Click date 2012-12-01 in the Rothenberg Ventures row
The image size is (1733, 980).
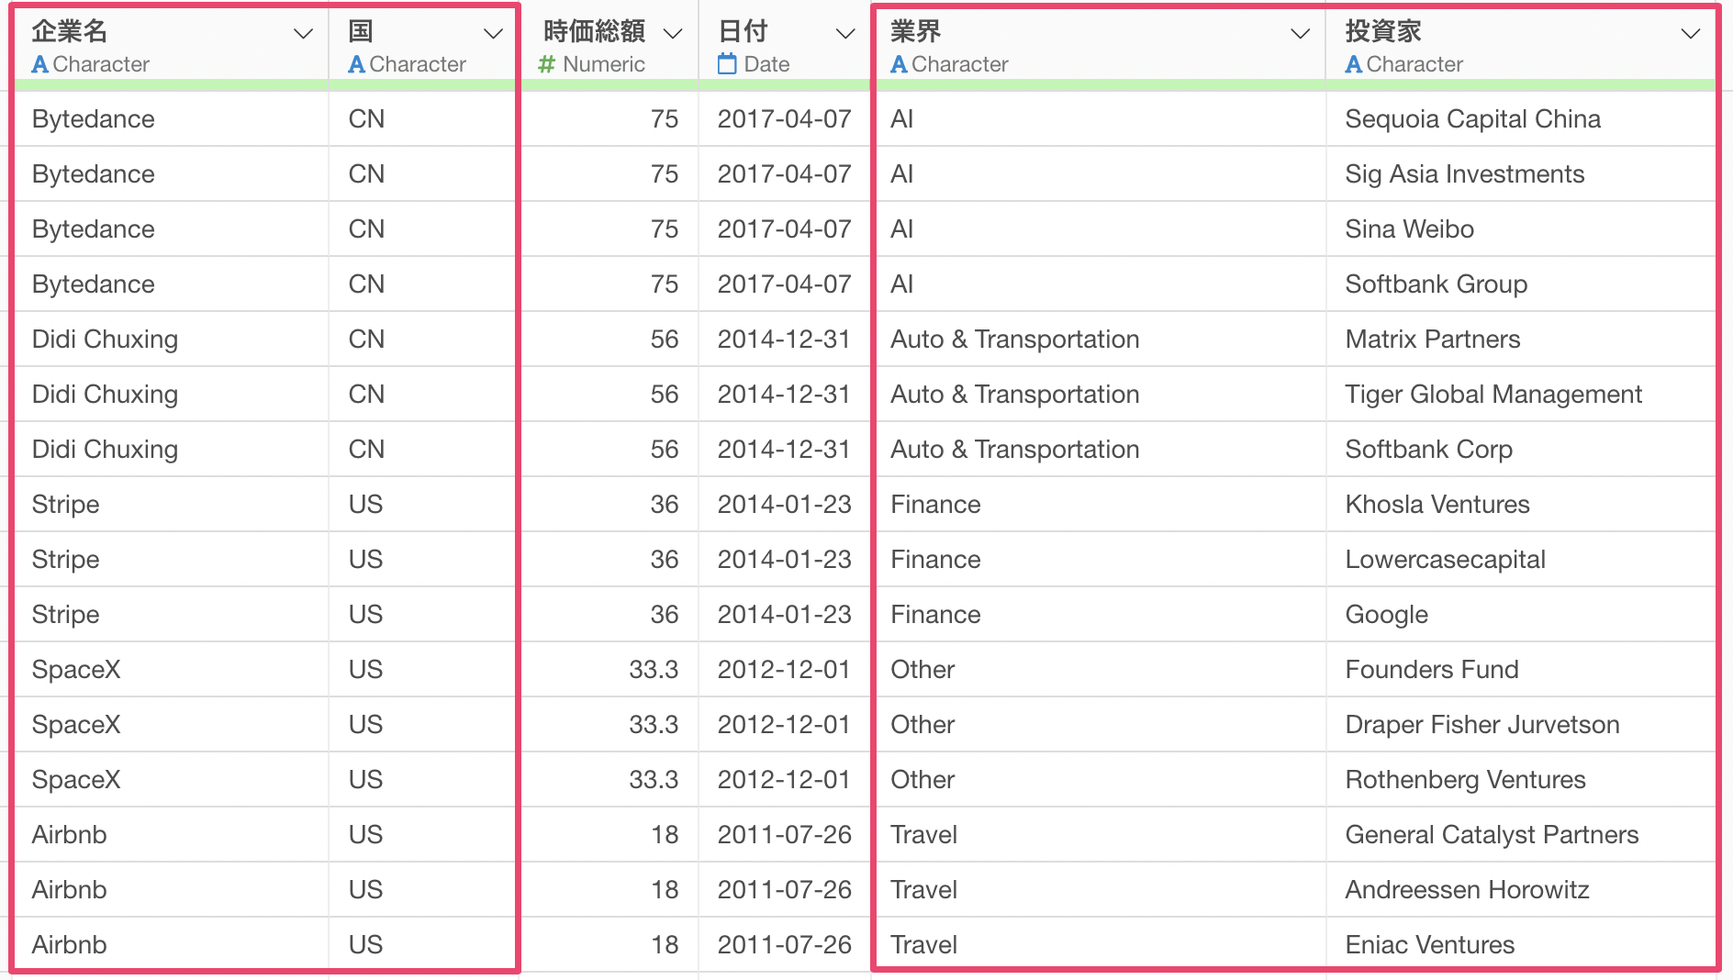[x=784, y=780]
